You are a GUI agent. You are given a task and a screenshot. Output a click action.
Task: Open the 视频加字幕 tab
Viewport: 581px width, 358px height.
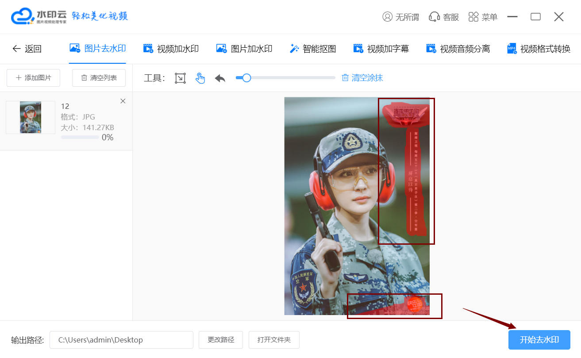point(381,49)
